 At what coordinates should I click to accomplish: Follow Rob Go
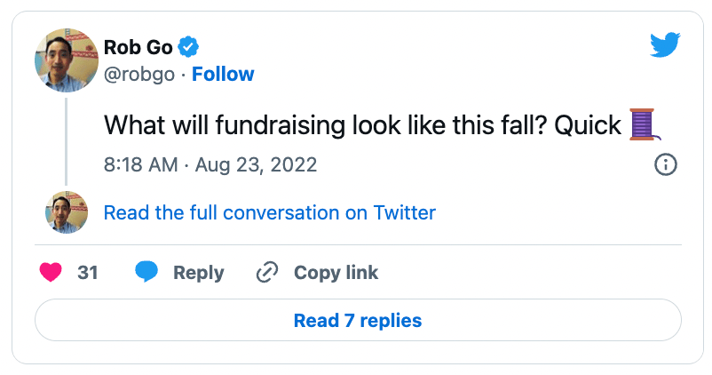[x=223, y=74]
